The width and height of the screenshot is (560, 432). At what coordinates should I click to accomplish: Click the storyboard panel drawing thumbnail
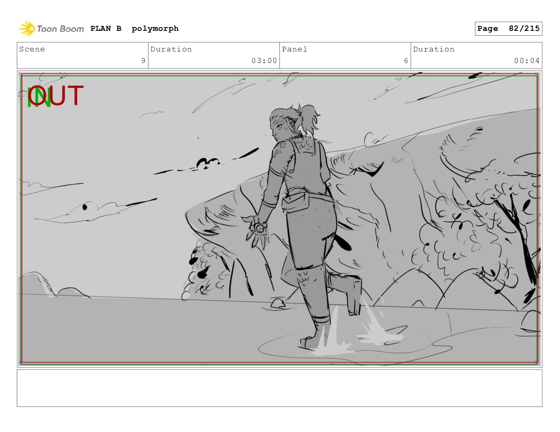279,219
